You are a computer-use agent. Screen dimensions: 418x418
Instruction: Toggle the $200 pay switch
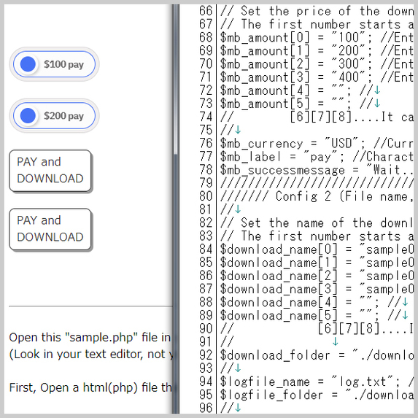coord(54,116)
